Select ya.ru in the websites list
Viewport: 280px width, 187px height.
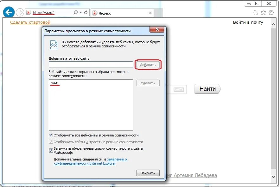pos(55,83)
